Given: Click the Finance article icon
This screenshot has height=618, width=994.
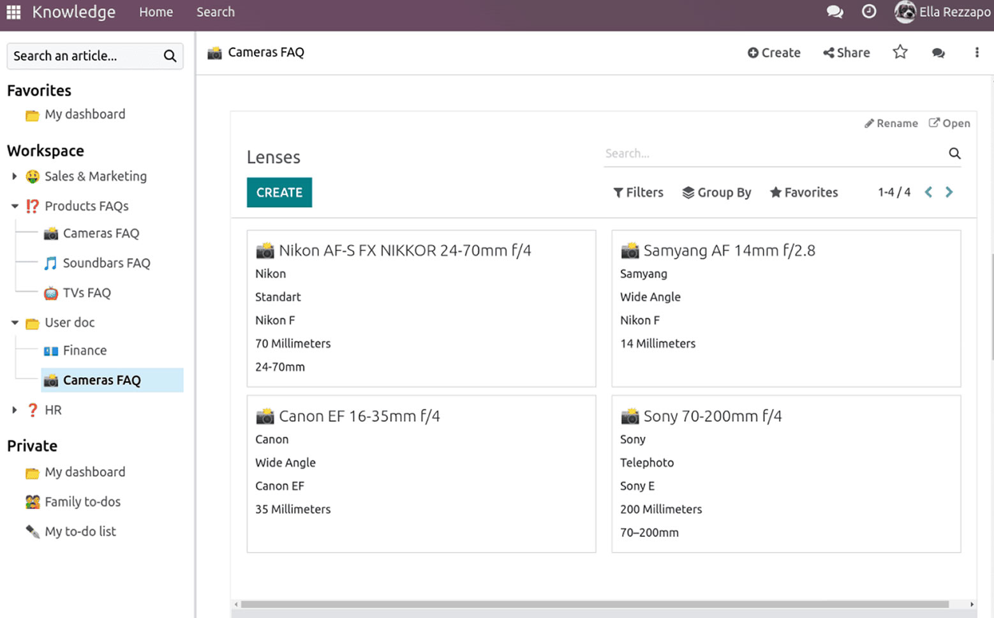Looking at the screenshot, I should pos(50,351).
